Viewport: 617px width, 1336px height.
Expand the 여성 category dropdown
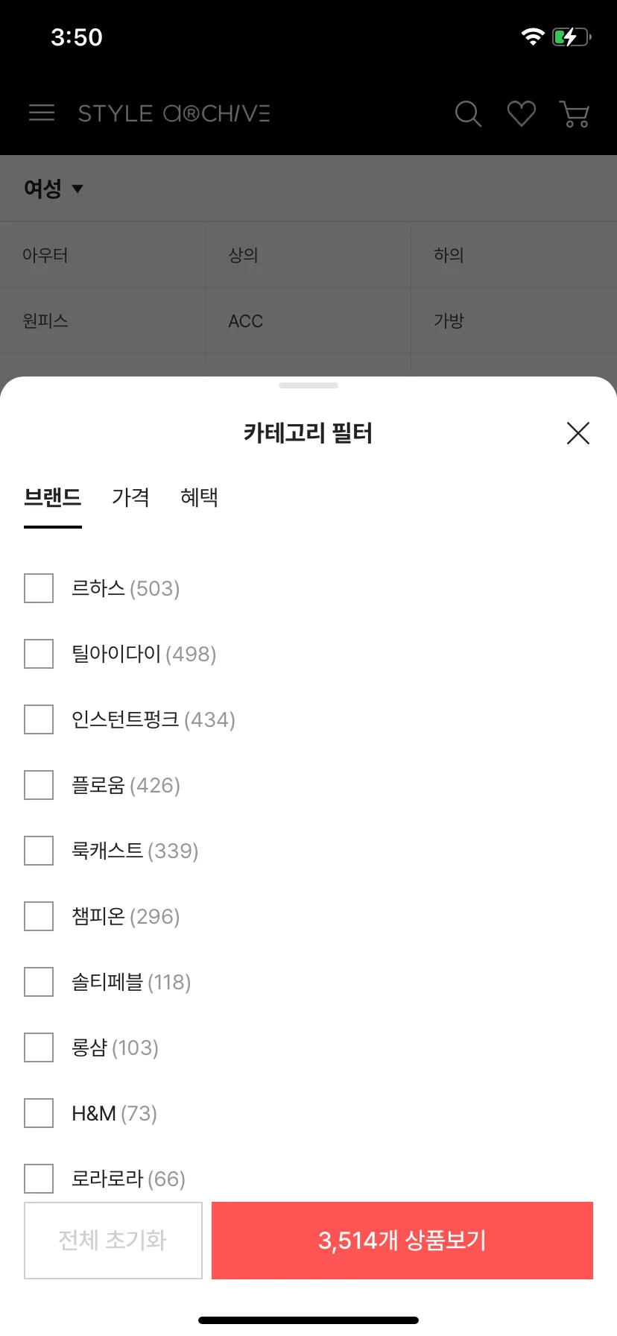[x=54, y=189]
